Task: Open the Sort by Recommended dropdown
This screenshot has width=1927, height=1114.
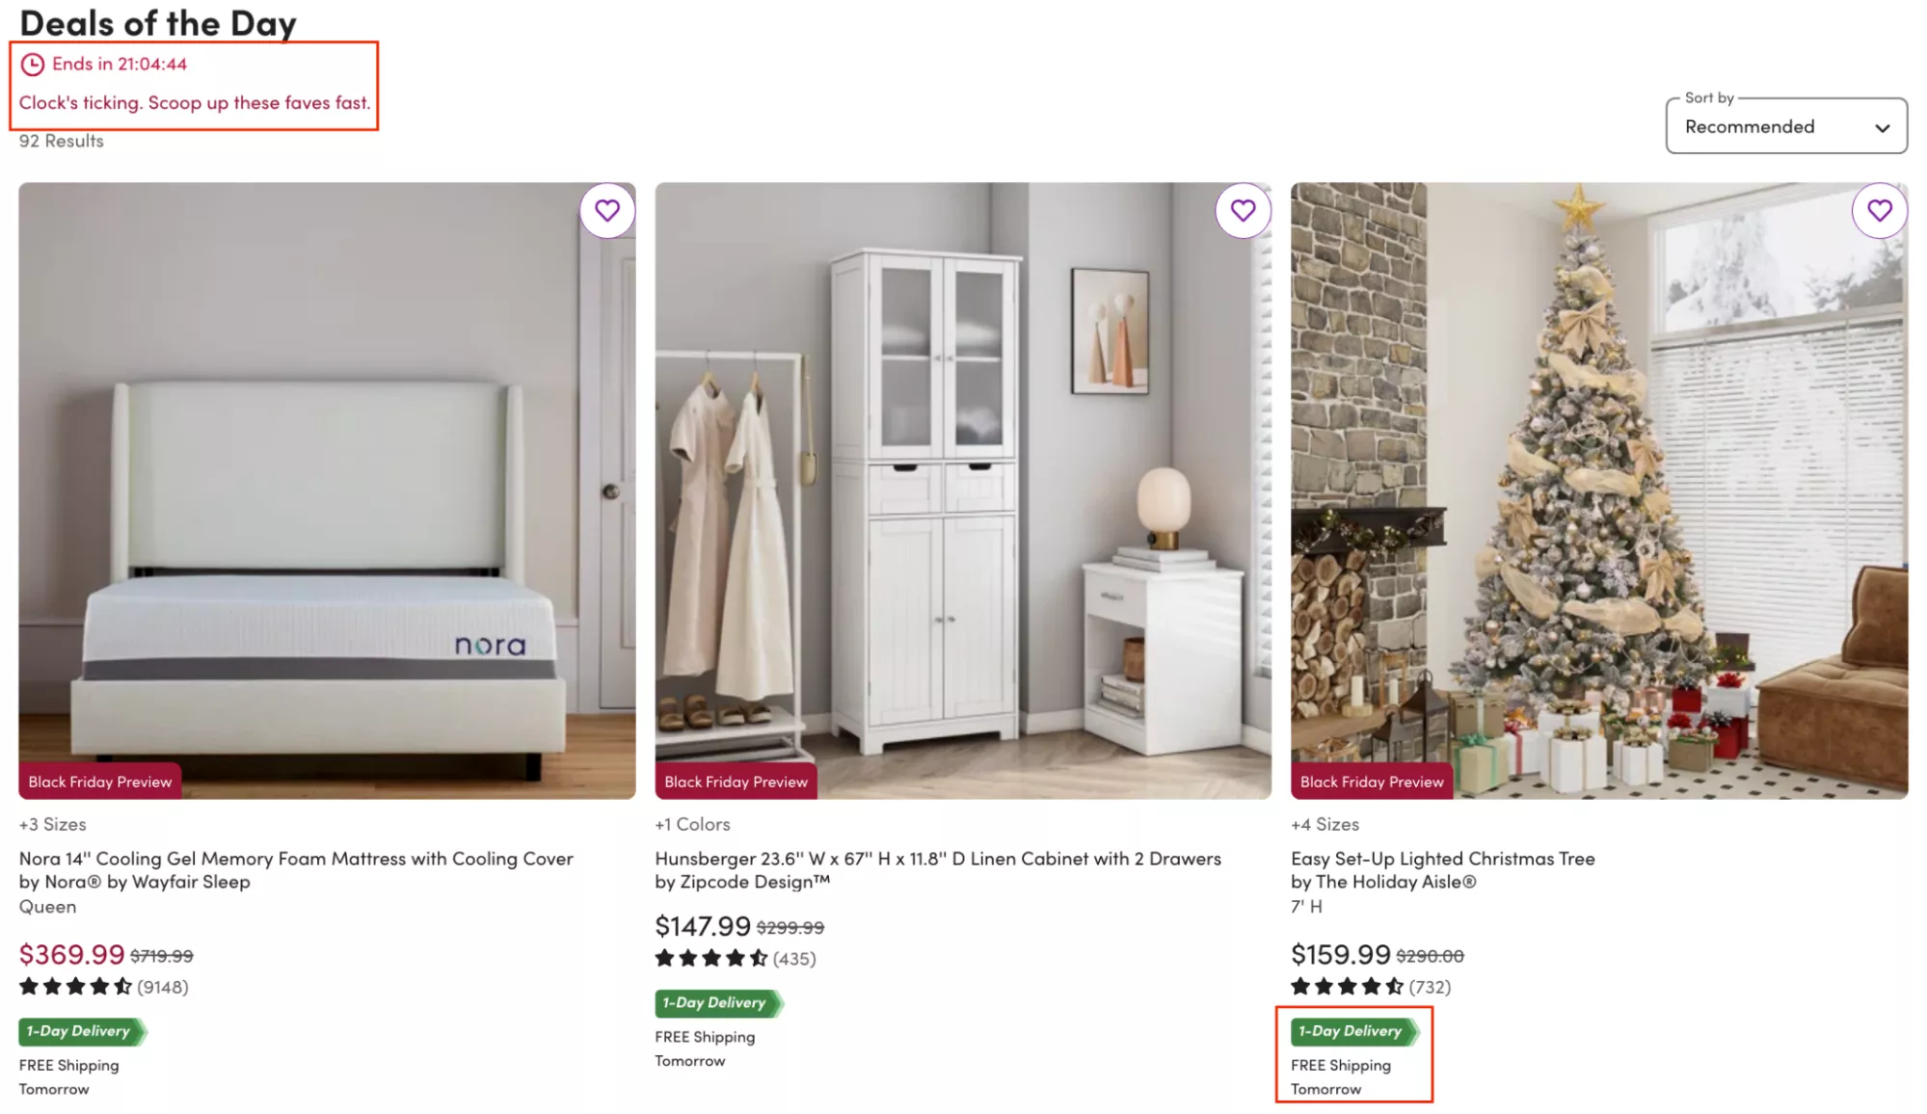Action: [x=1786, y=126]
